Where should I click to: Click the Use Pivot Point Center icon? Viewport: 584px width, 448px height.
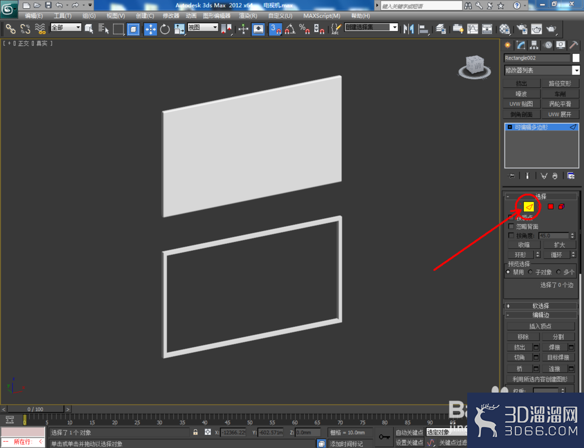227,29
